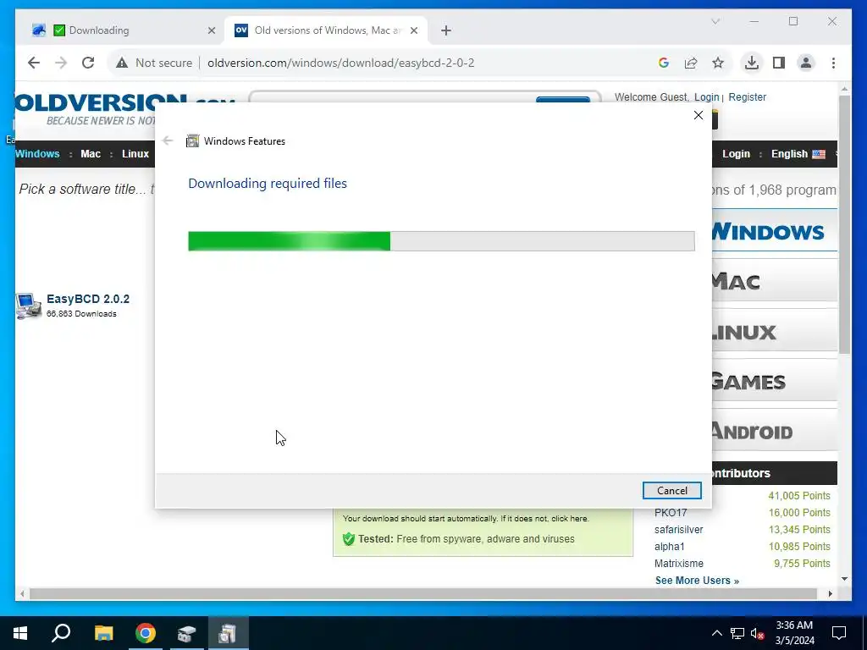The height and width of the screenshot is (650, 867).
Task: Show hidden system tray icons
Action: coord(716,633)
